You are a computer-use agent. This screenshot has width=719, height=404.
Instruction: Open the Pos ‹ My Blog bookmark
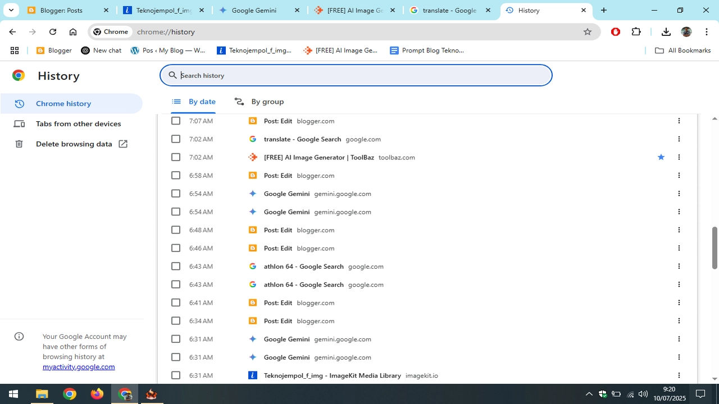coord(168,50)
